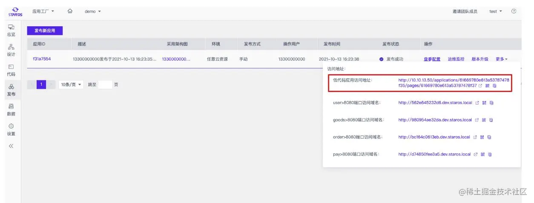Click the description text 13300000000发布于2021-10-13

[x=115, y=59]
